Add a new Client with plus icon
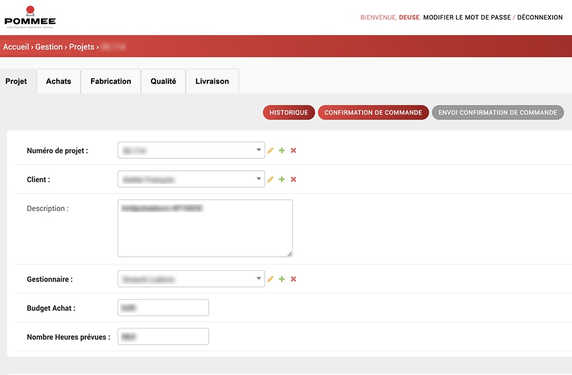The image size is (572, 375). (282, 179)
